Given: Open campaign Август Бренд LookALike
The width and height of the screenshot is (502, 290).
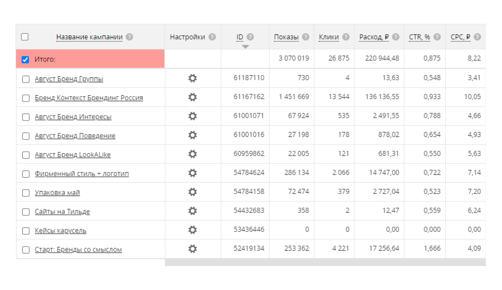Looking at the screenshot, I should point(72,155).
